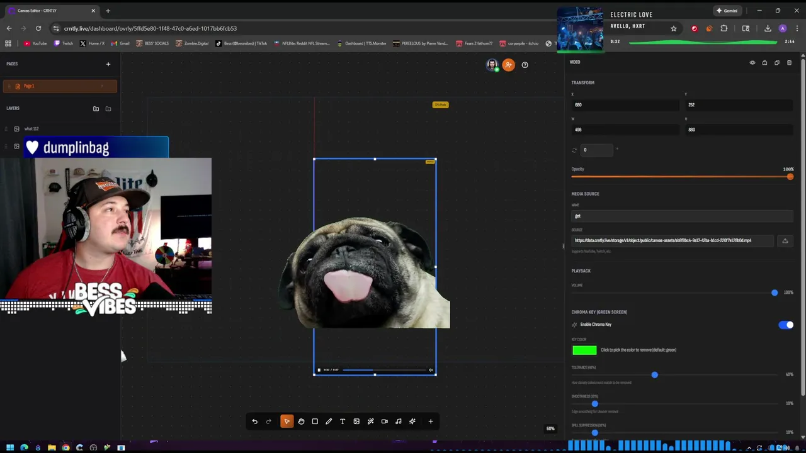Lock the selected video layer

764,62
